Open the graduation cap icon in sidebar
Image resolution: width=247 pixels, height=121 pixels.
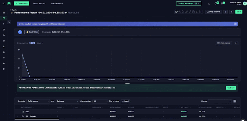pyautogui.click(x=4, y=63)
